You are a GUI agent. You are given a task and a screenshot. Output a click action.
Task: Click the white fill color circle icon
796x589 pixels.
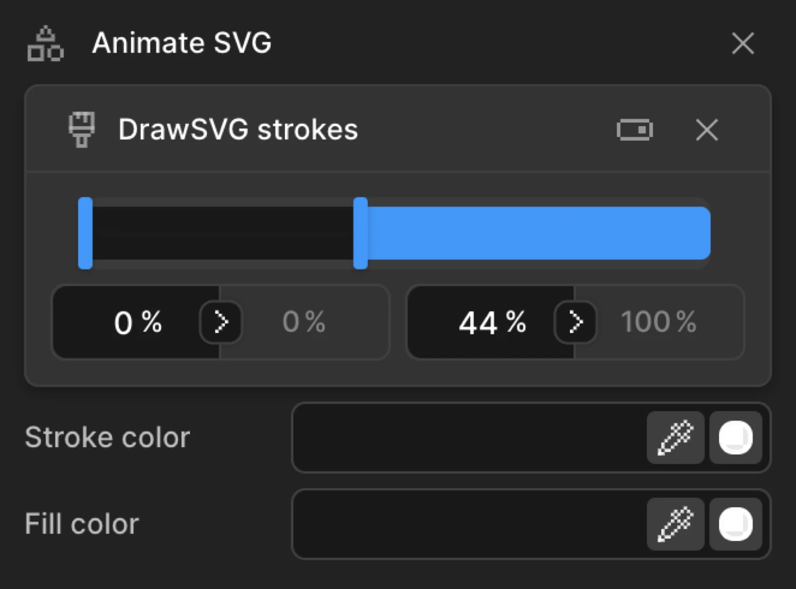[x=736, y=524]
